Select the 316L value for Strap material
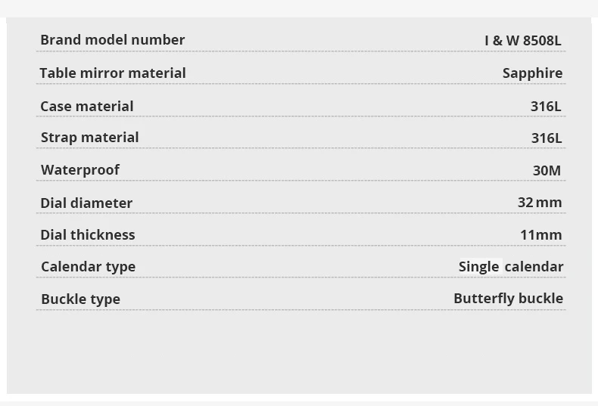Viewport: 598px width, 406px height. point(546,138)
